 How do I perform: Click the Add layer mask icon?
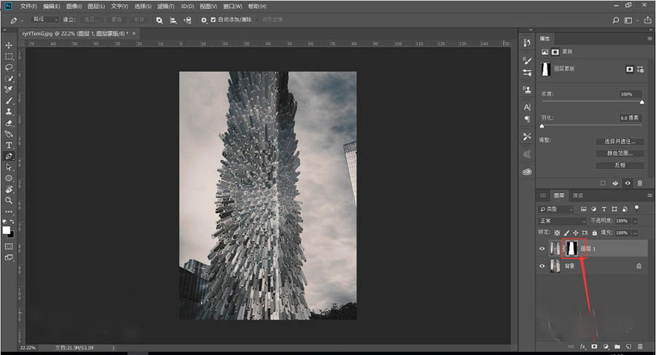(594, 346)
